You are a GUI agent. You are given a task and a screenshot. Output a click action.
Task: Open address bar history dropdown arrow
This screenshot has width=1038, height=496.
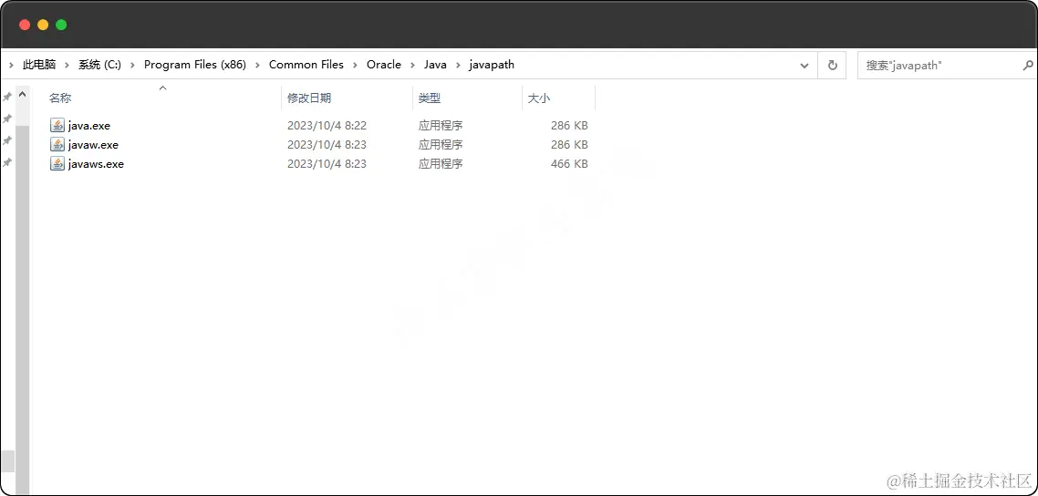pos(804,66)
